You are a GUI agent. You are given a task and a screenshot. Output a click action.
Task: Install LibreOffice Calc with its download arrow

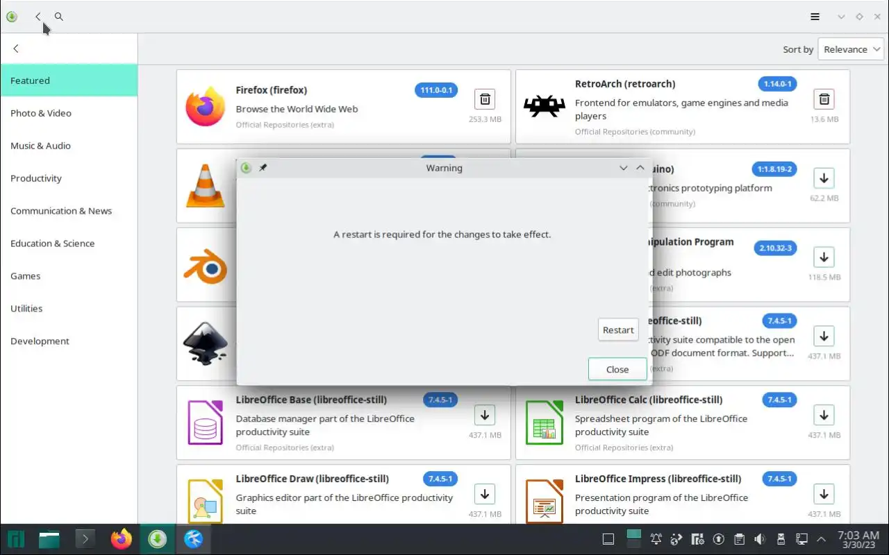click(824, 416)
